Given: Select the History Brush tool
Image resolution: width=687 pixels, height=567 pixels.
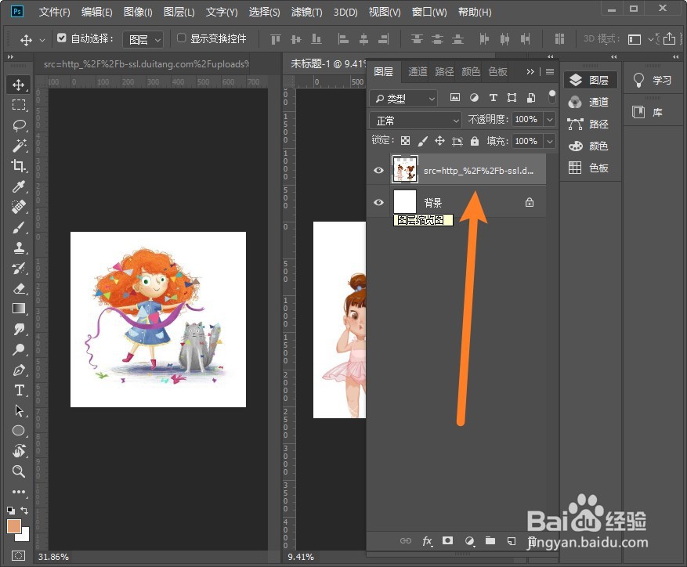Looking at the screenshot, I should point(18,268).
